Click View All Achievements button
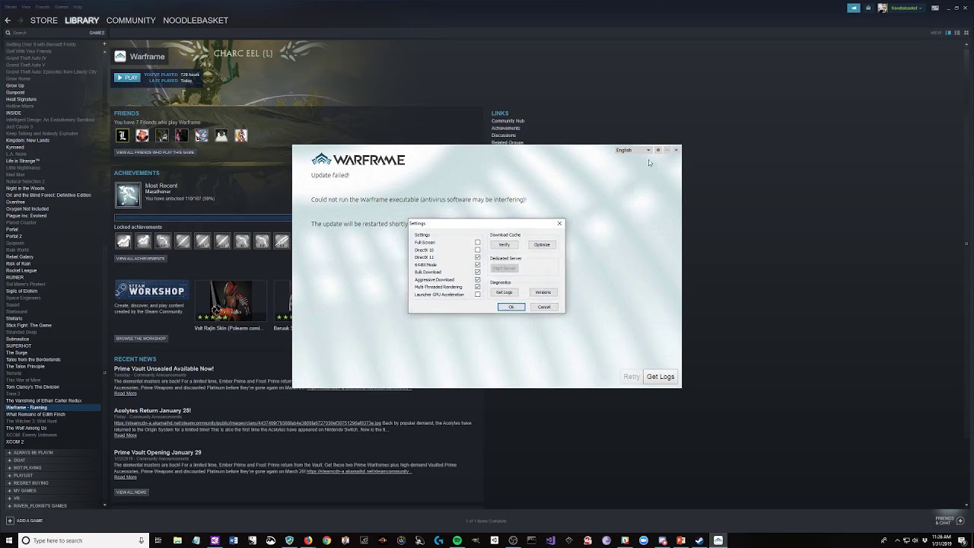Screen dimensions: 974x548 [140, 259]
